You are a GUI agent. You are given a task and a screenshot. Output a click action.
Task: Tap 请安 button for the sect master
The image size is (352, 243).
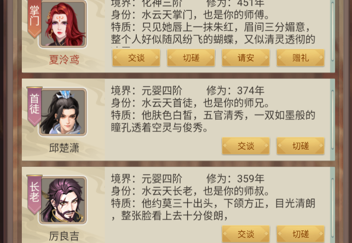pyautogui.click(x=246, y=58)
